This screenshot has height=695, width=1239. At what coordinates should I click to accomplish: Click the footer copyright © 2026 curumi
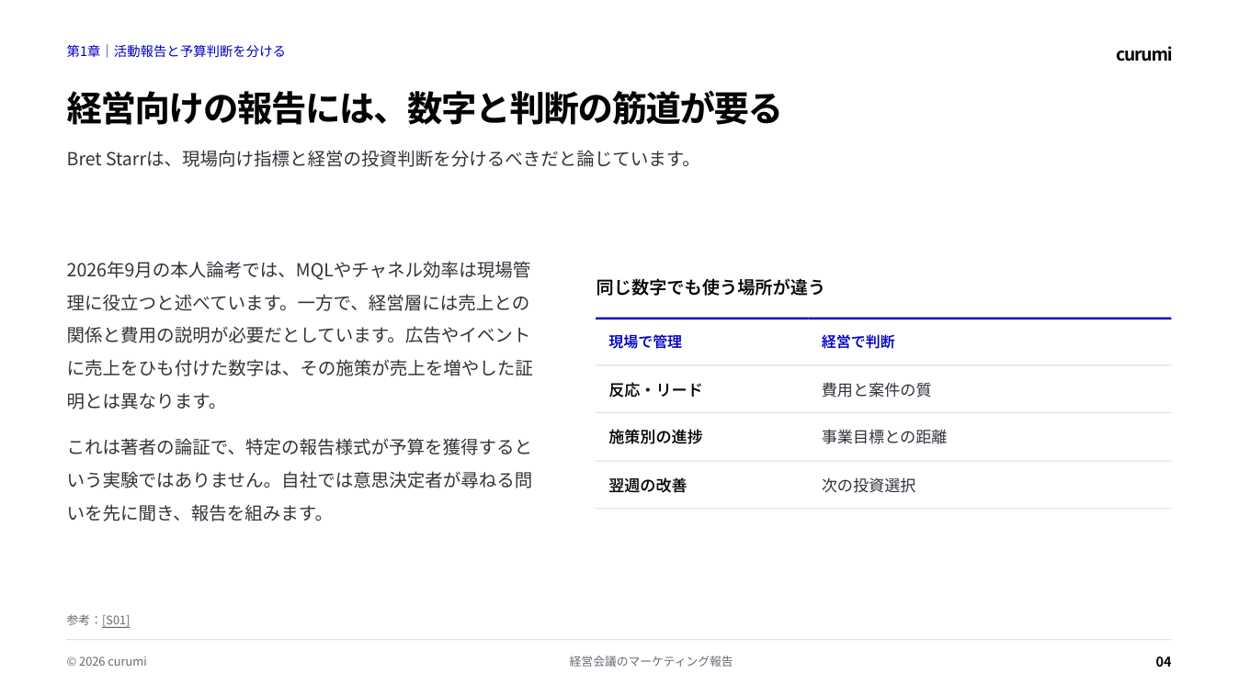[x=107, y=661]
